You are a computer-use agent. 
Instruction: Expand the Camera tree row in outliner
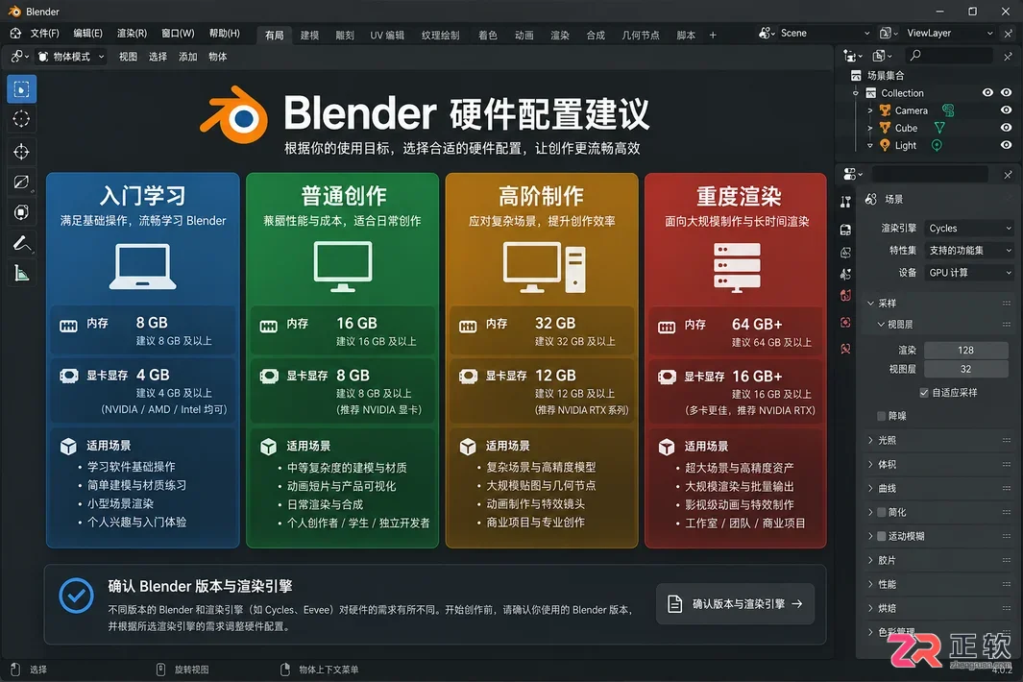point(869,110)
